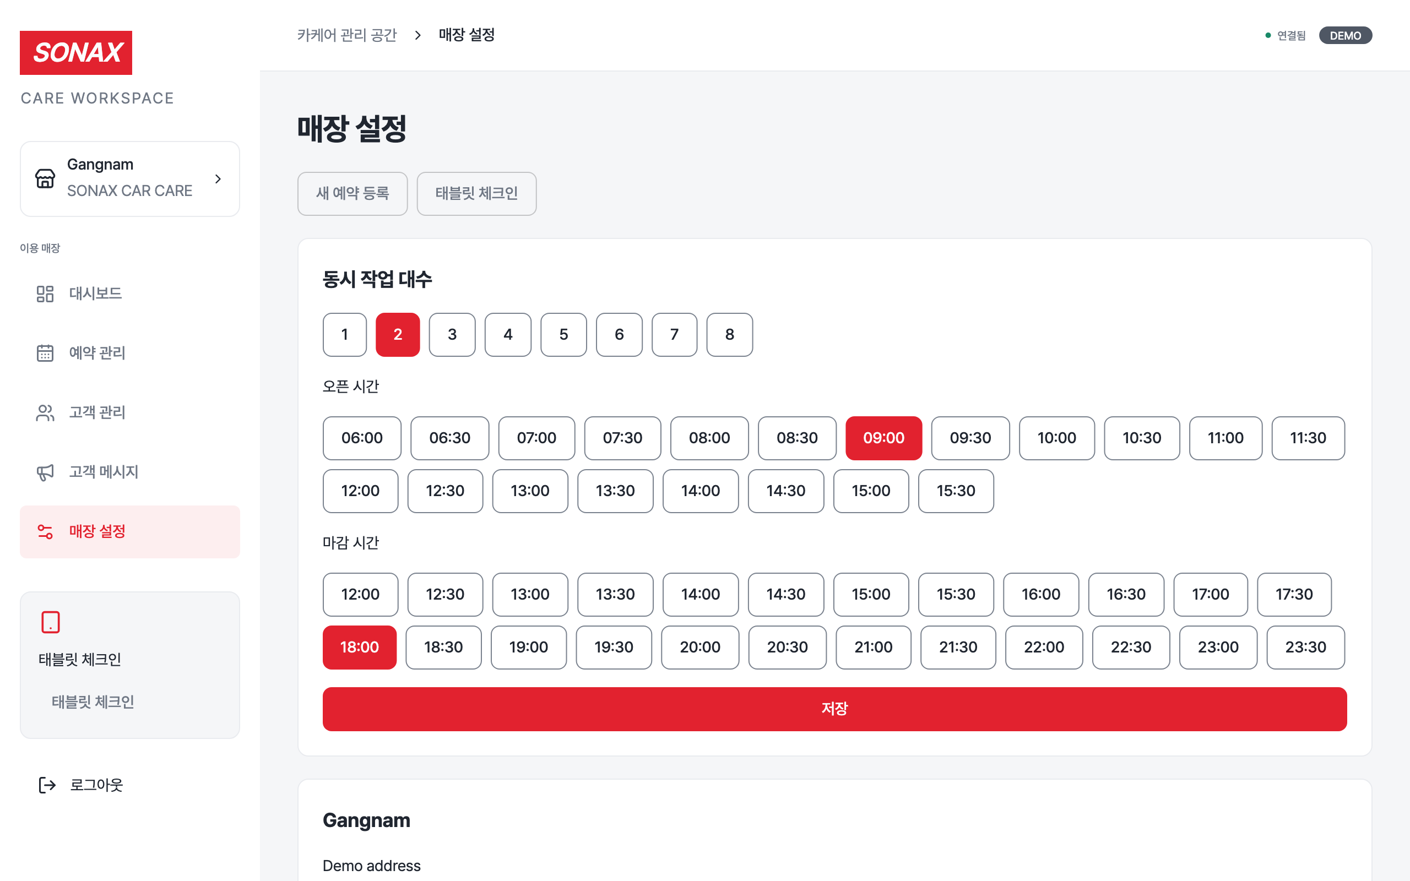Click the Gangnam store icon

[45, 178]
